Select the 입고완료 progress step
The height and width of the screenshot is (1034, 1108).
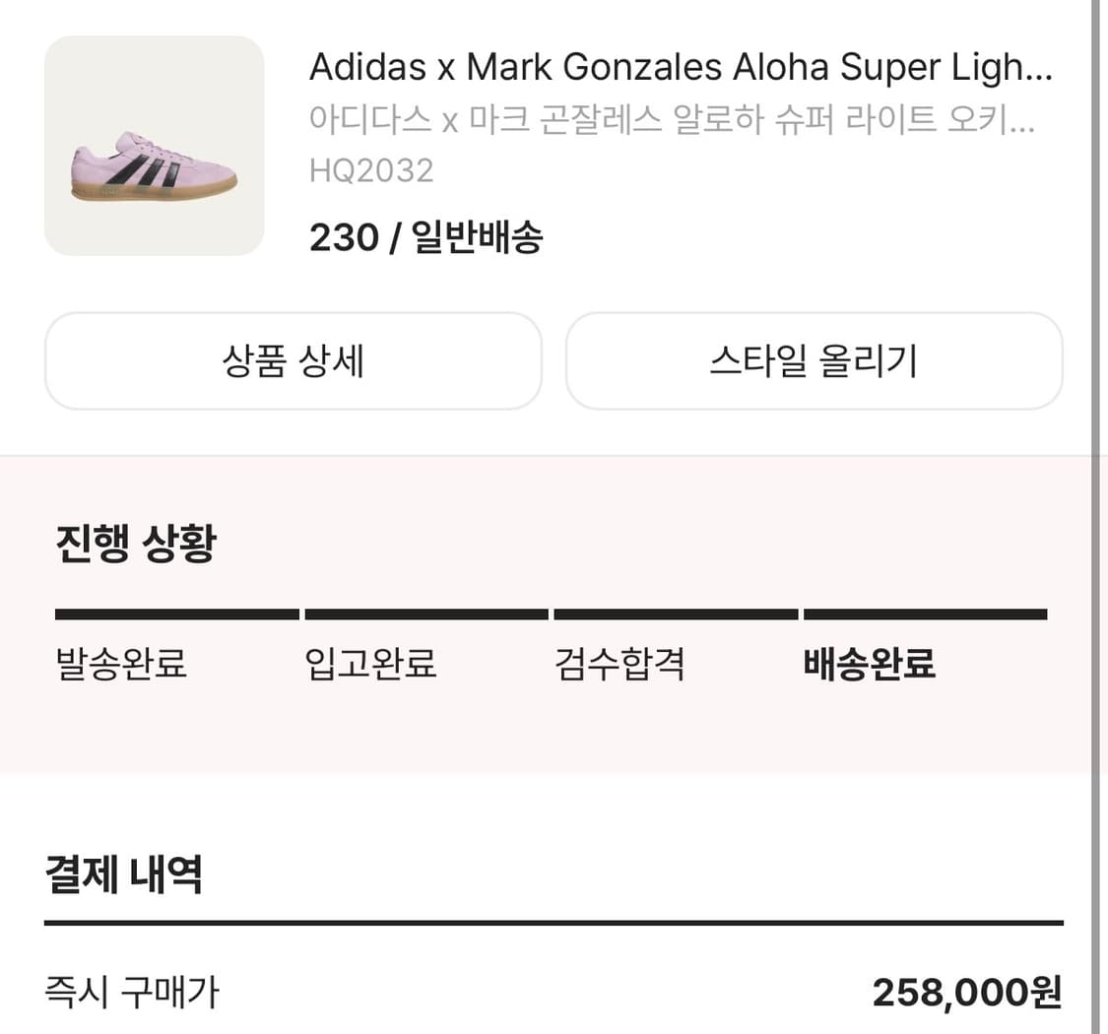371,665
